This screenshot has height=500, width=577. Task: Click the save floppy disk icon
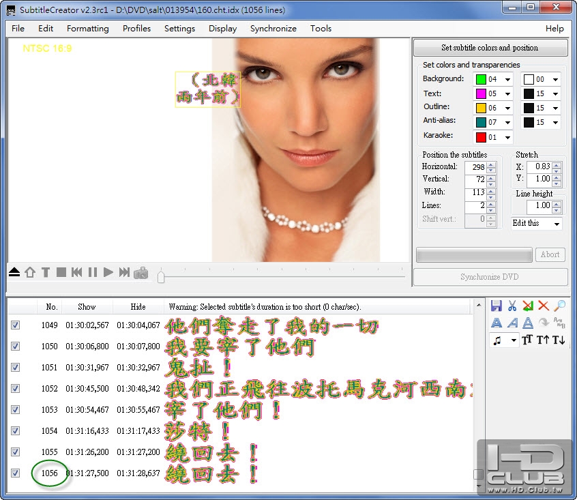[x=497, y=306]
